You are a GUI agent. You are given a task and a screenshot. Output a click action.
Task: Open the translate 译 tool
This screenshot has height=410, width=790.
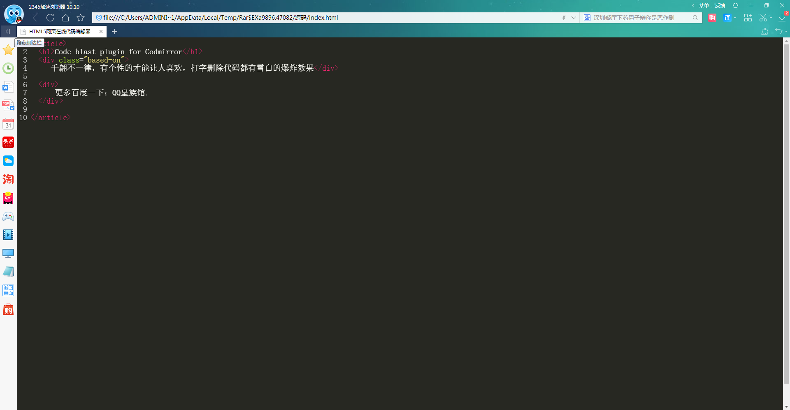click(727, 18)
